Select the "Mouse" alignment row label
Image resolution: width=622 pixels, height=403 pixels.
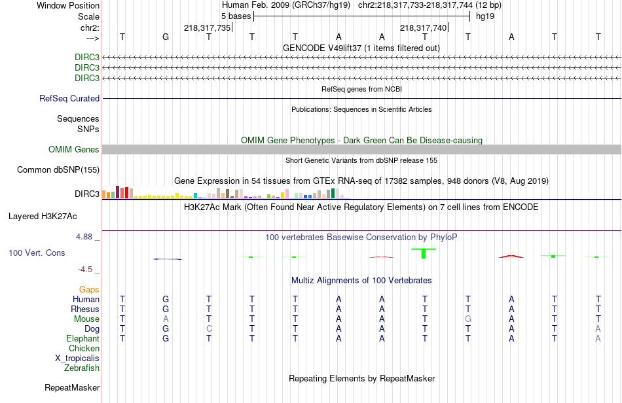[x=86, y=319]
